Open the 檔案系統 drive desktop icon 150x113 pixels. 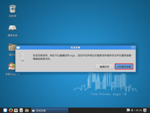pyautogui.click(x=13, y=31)
